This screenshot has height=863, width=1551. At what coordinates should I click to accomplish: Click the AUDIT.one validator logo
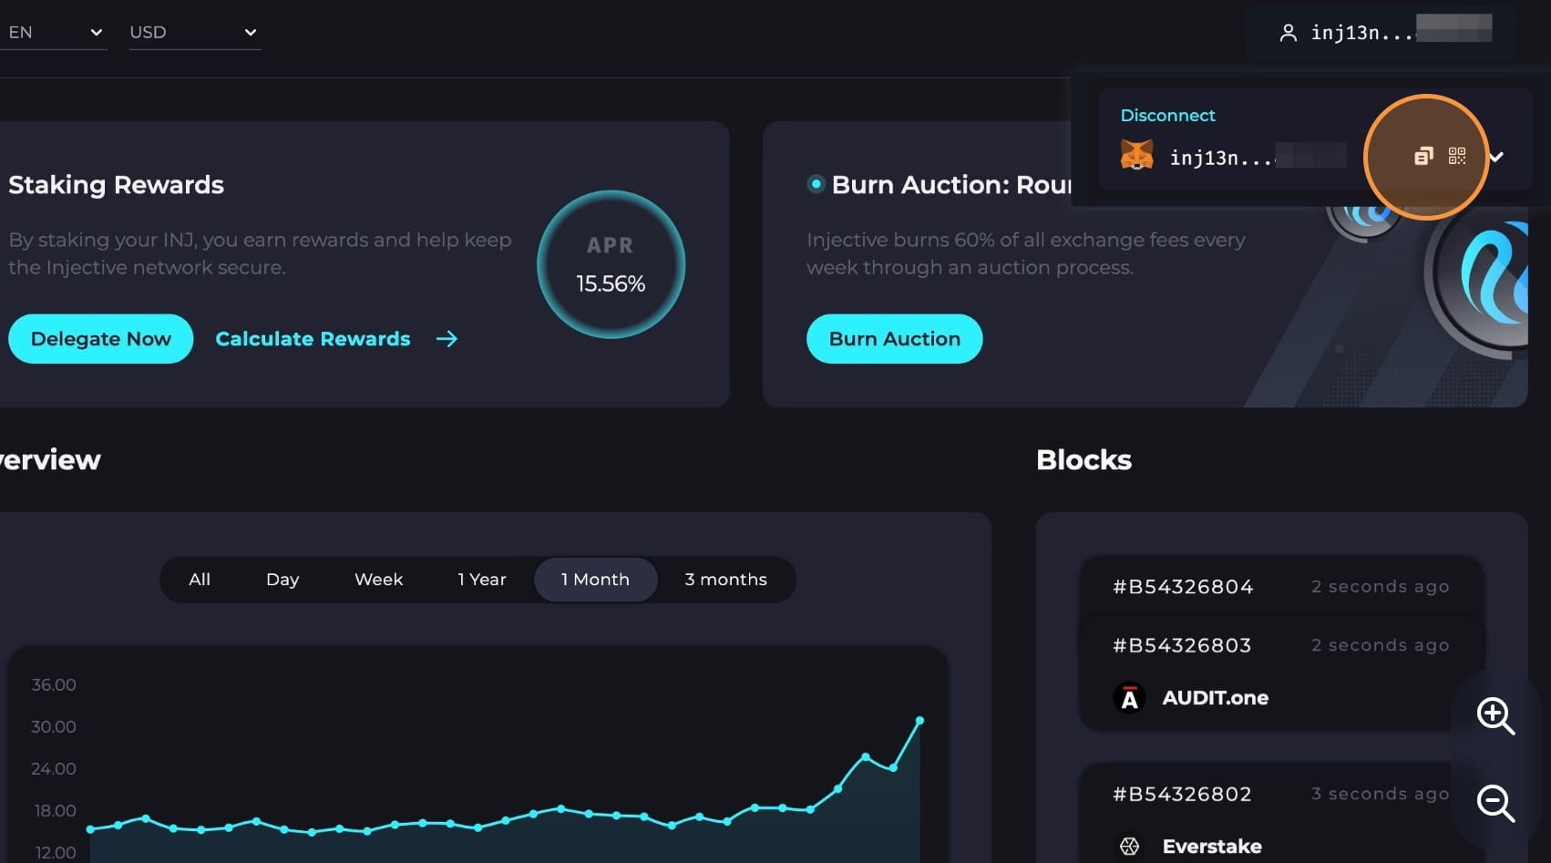click(x=1129, y=698)
